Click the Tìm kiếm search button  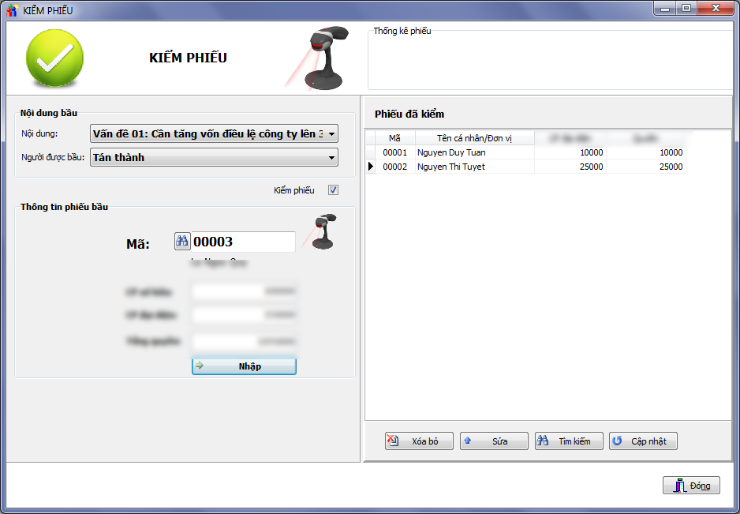[568, 441]
